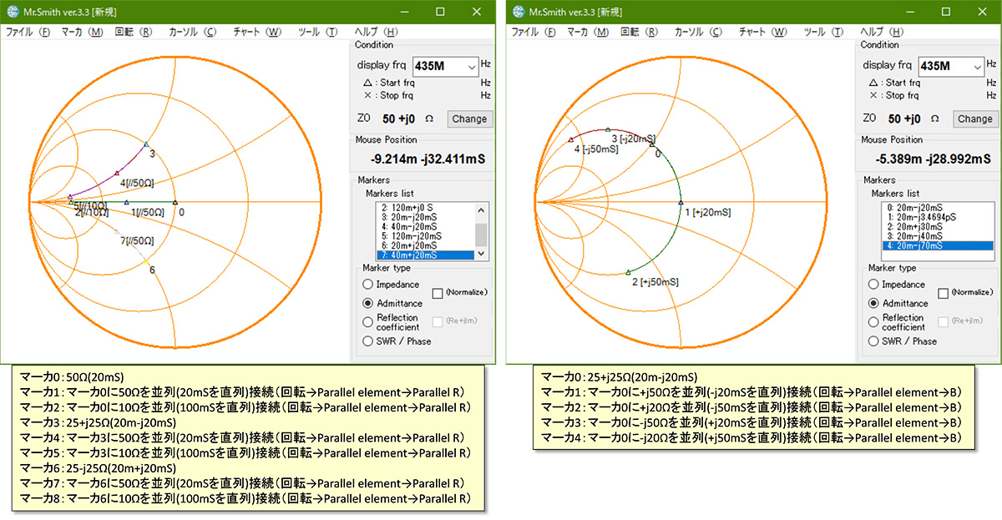This screenshot has height=520, width=1002.
Task: Open ツール(T) menu in the left window
Action: 318,32
